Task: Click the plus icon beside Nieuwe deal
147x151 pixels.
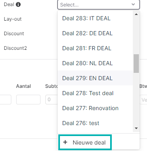Action: click(x=65, y=142)
